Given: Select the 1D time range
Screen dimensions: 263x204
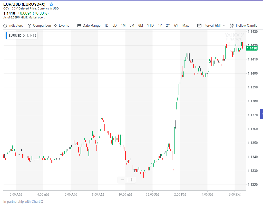Looking at the screenshot, I should pos(106,26).
